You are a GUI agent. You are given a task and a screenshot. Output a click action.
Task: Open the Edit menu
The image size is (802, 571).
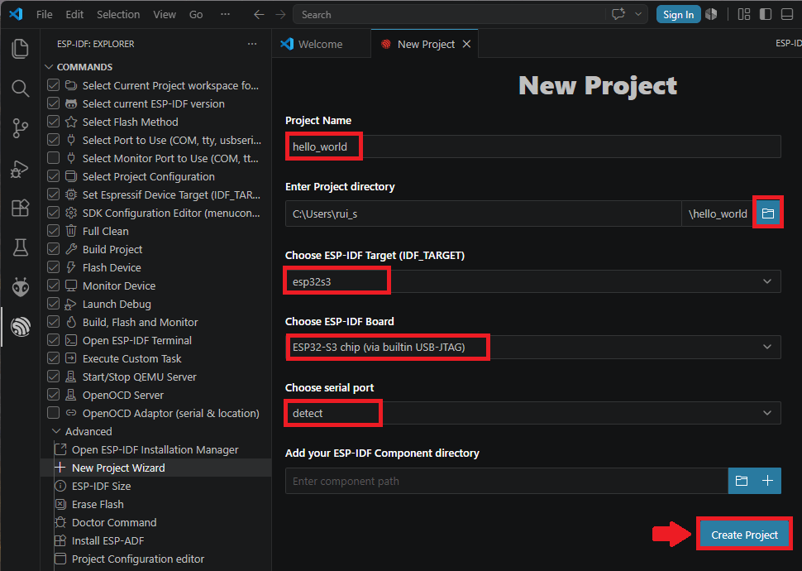click(74, 14)
